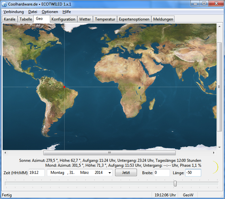
Task: Click the time-of-day slider handle
Action: pyautogui.click(x=175, y=183)
